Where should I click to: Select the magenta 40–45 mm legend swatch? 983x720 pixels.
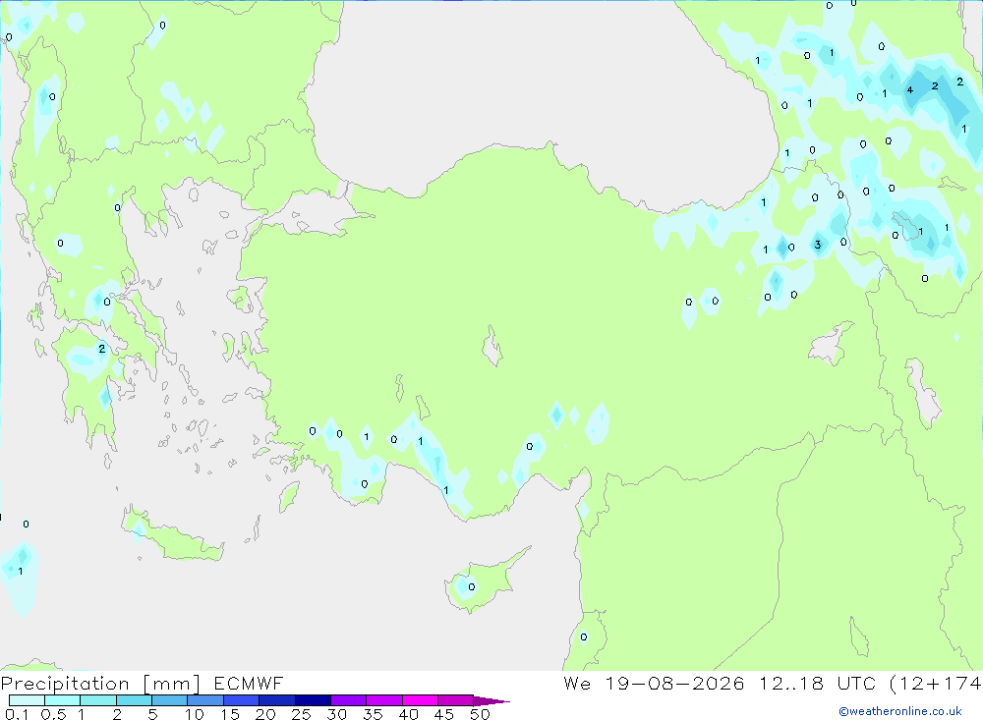click(420, 700)
